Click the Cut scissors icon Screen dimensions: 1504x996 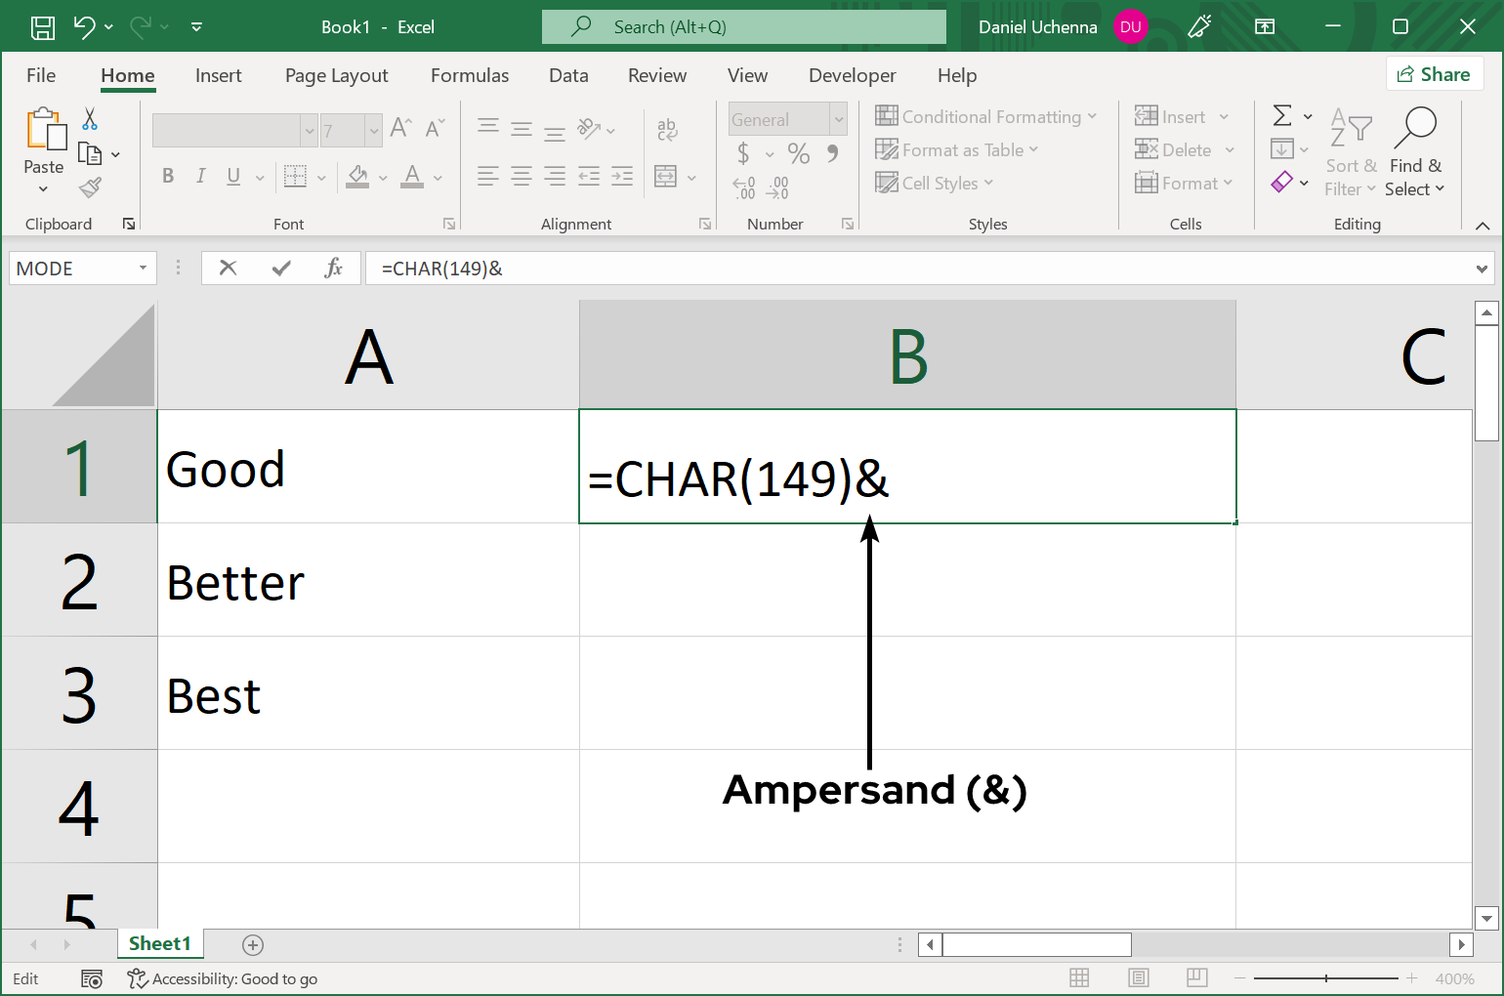[x=90, y=119]
